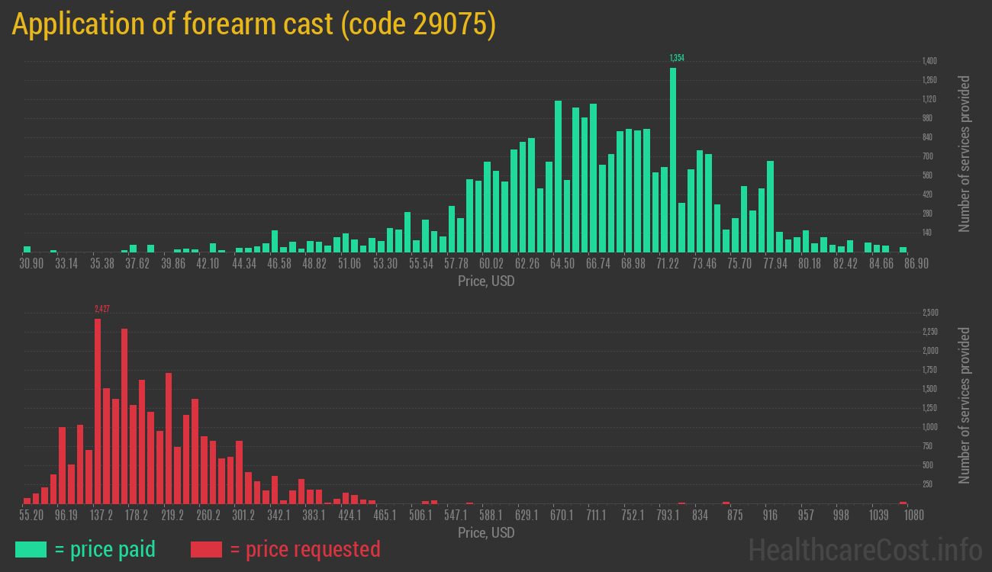Viewport: 992px width, 572px height.
Task: Click the 64.50 label on green chart axis
Action: (x=562, y=264)
